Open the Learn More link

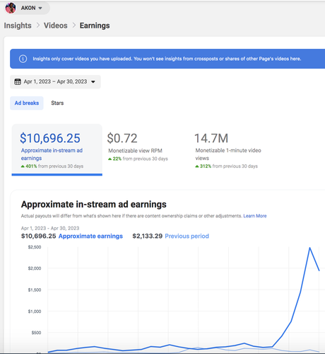click(255, 216)
